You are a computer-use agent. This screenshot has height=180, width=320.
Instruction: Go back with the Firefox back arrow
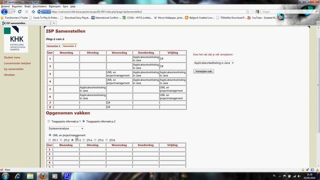(4, 11)
